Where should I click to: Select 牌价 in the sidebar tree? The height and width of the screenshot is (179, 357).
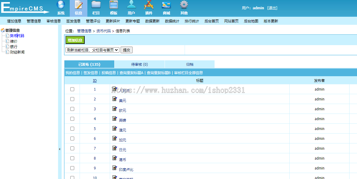pyautogui.click(x=14, y=41)
